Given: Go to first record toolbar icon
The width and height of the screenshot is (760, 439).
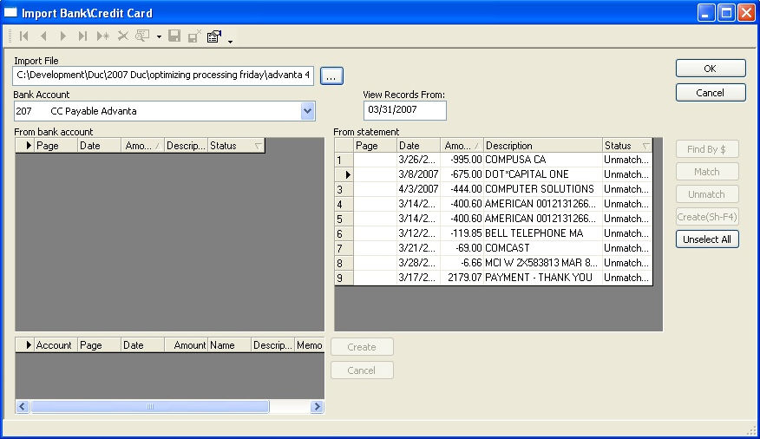Looking at the screenshot, I should (x=23, y=36).
